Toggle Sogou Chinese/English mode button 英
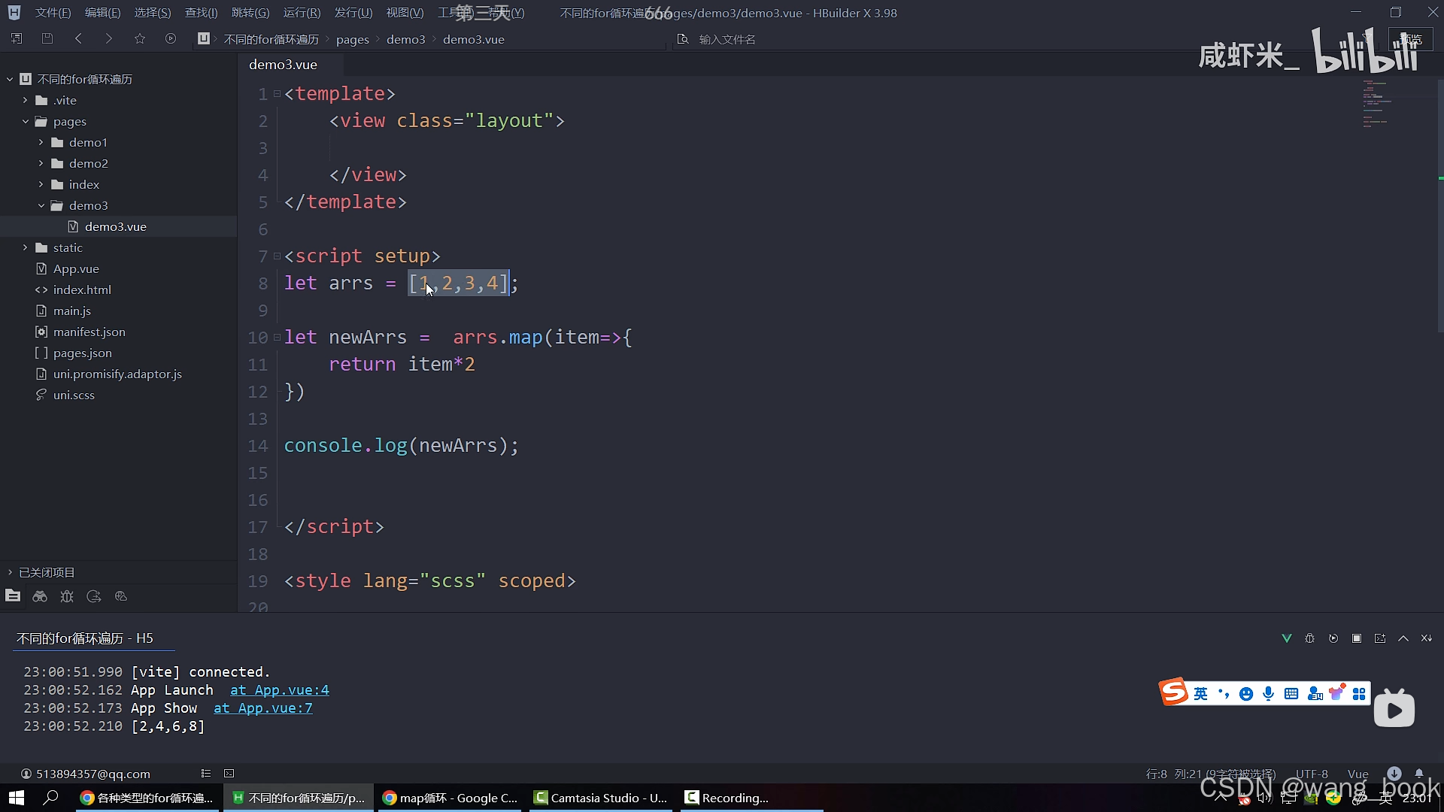1444x812 pixels. coord(1201,694)
